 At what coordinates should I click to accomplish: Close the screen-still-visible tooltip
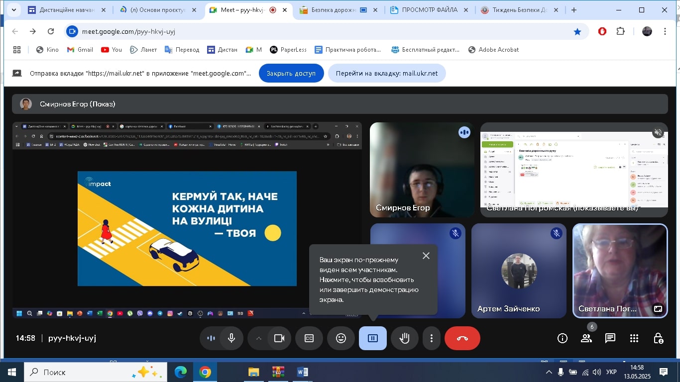(x=426, y=256)
